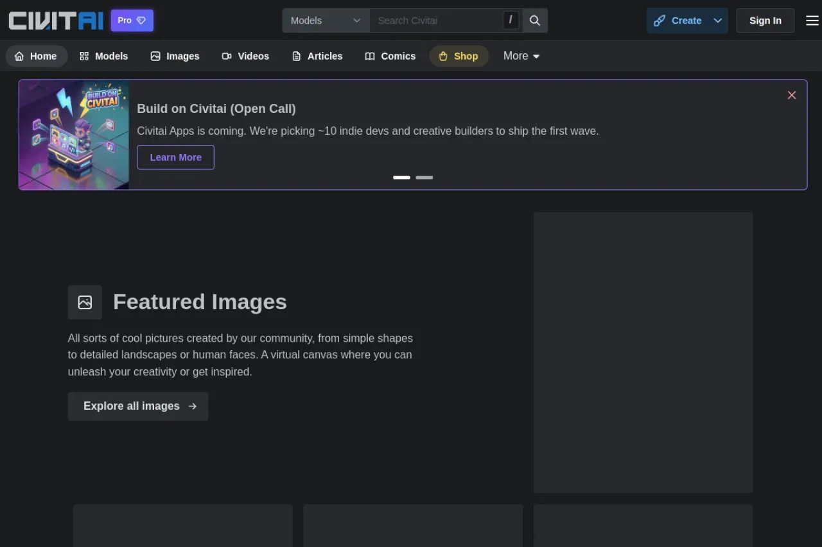The height and width of the screenshot is (547, 822).
Task: Open the Comics tab
Action: tap(390, 56)
